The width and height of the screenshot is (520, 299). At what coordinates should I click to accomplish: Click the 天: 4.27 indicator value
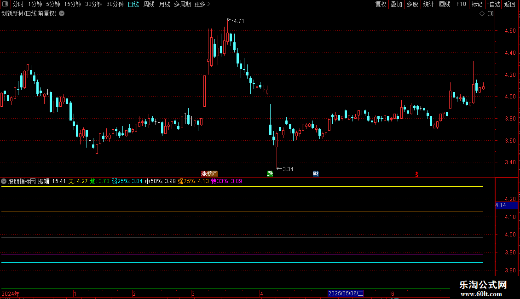pos(78,181)
